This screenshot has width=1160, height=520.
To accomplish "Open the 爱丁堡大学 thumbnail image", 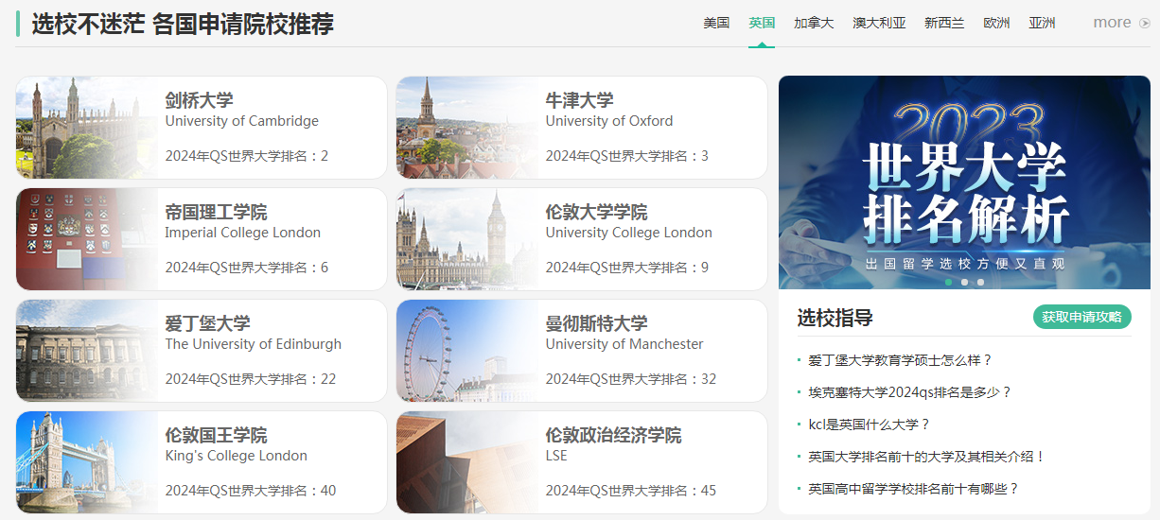I will pos(87,351).
